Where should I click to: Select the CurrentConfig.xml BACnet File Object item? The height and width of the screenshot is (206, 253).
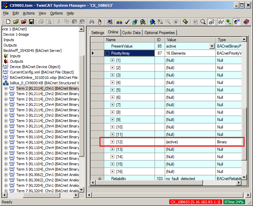(42, 72)
